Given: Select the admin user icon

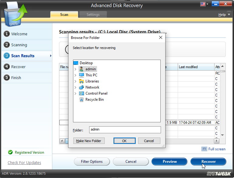Looking at the screenshot, I should [82, 69].
